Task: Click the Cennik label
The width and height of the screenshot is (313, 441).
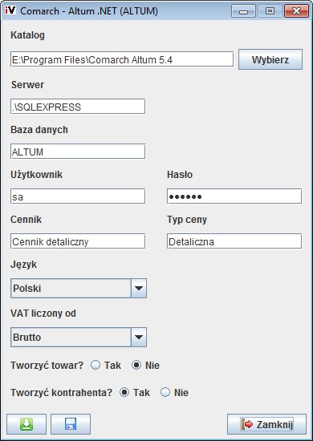Action: [x=26, y=220]
